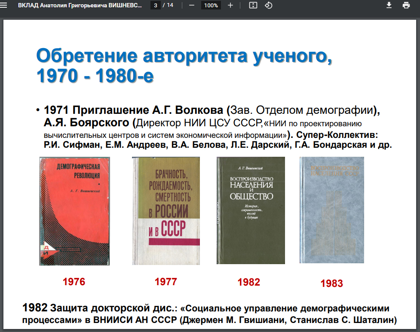Print the PDF document
The image size is (420, 332).
406,6
